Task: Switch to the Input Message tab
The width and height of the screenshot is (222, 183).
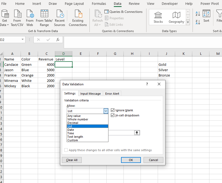Action: point(91,94)
